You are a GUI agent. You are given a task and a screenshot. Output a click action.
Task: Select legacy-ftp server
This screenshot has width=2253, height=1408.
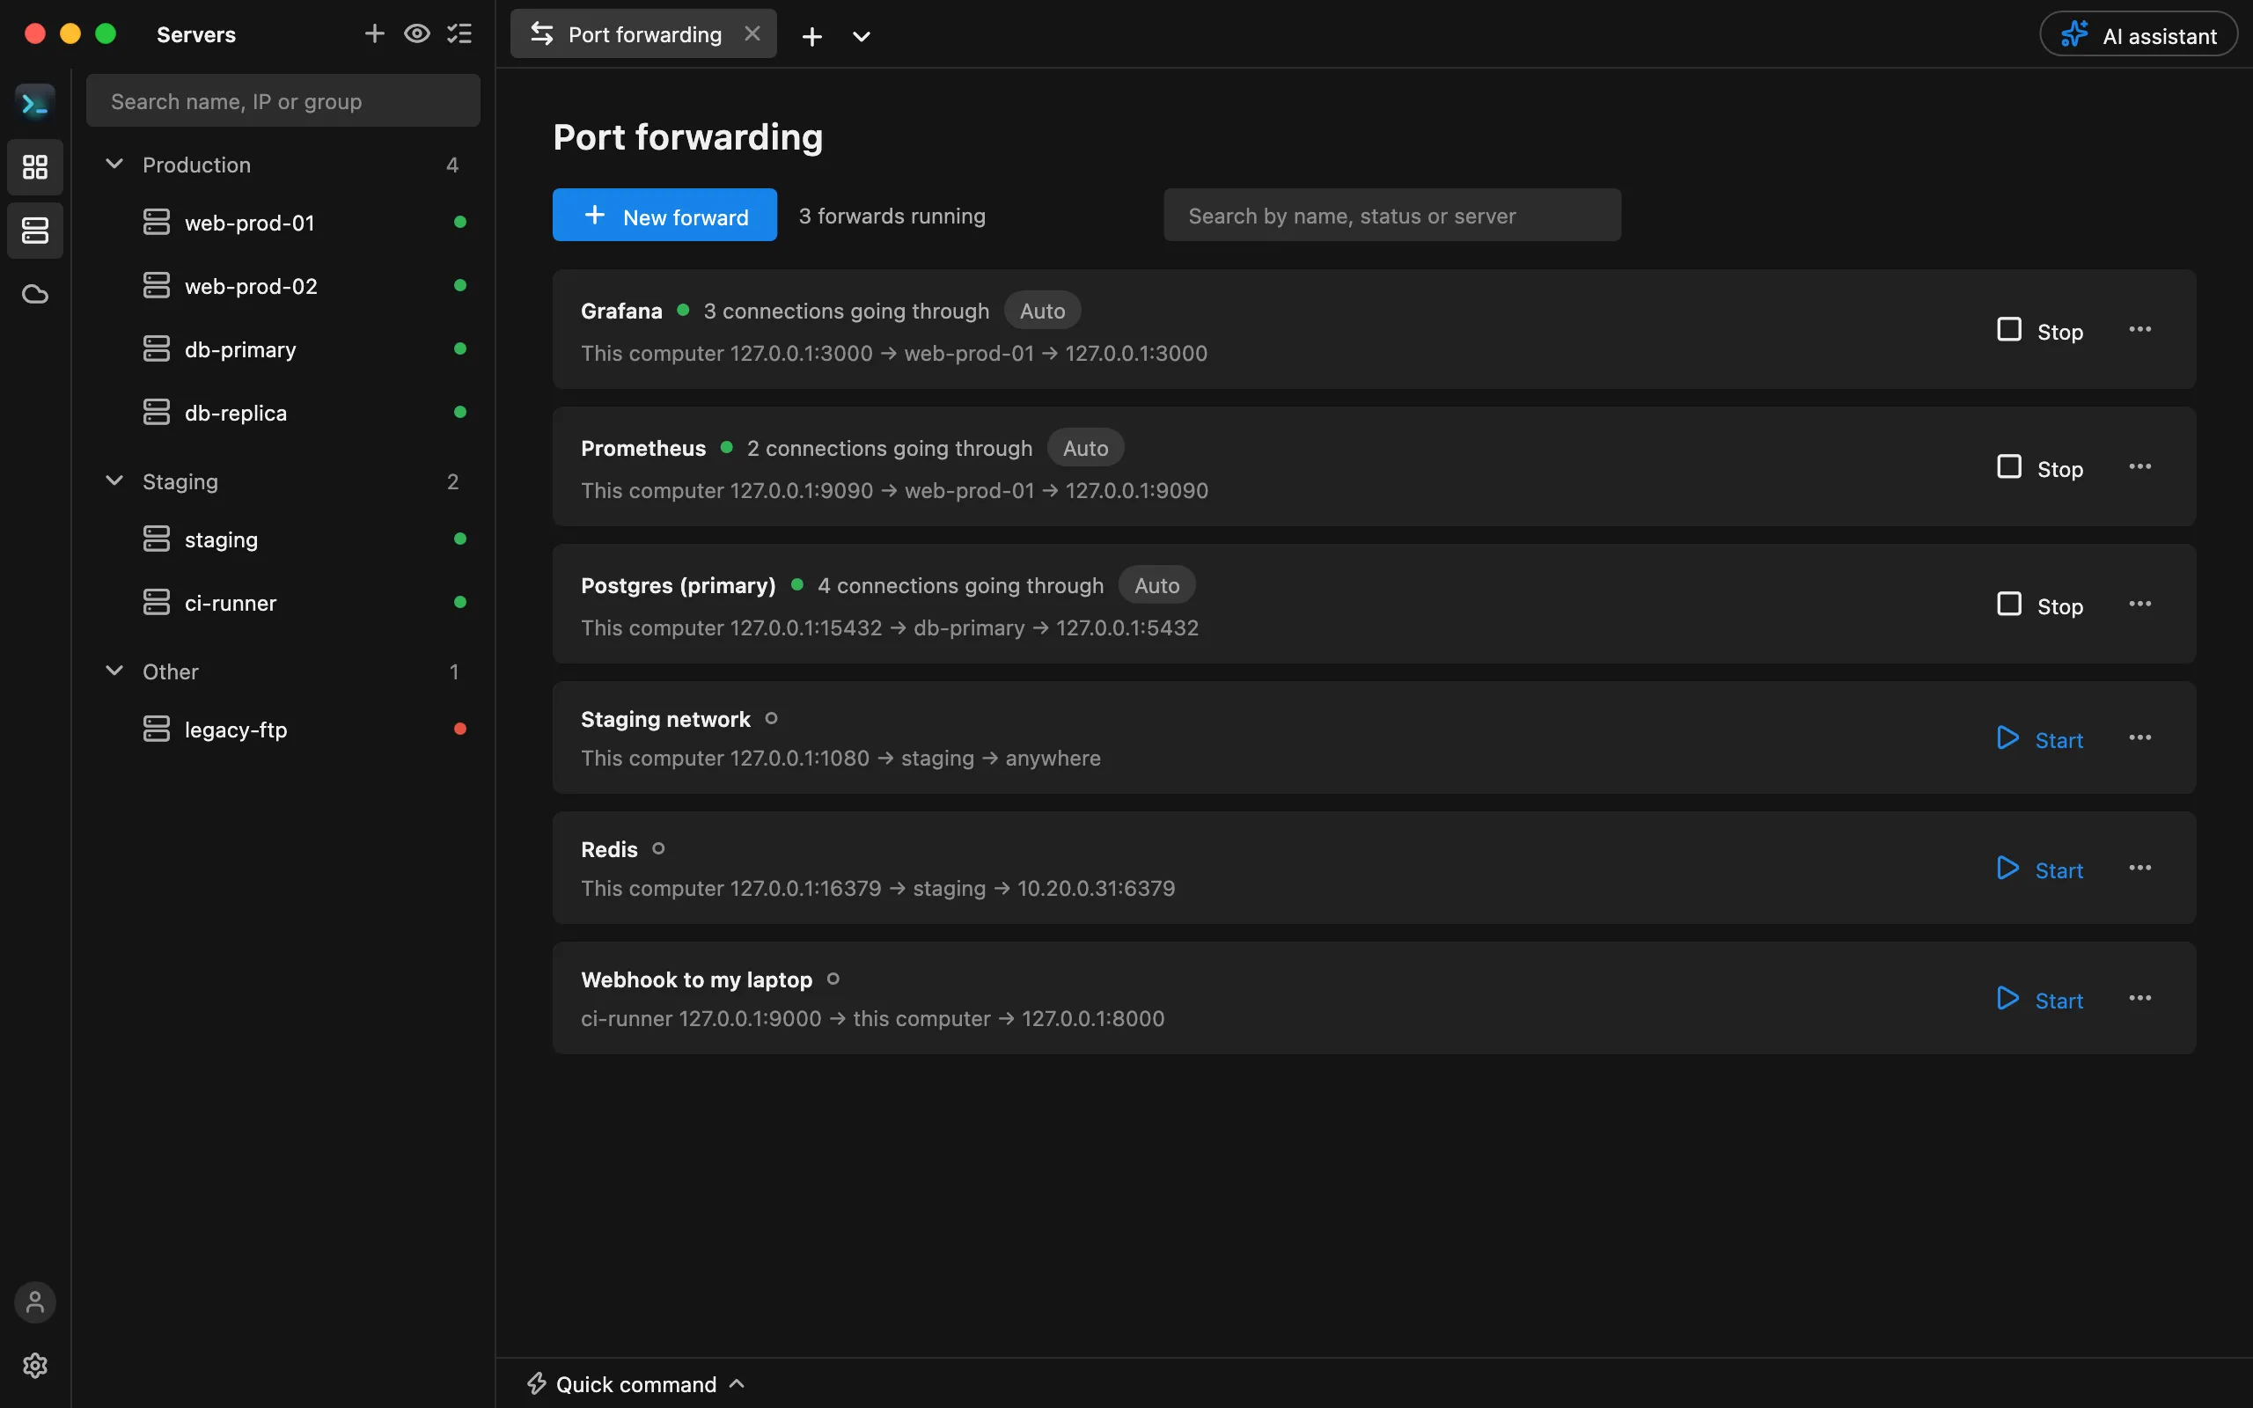(x=283, y=730)
